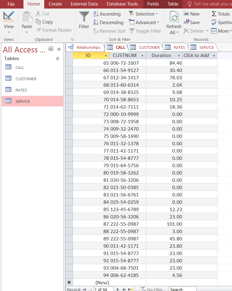
Task: Switch to the SERVICE document tab
Action: (203, 47)
